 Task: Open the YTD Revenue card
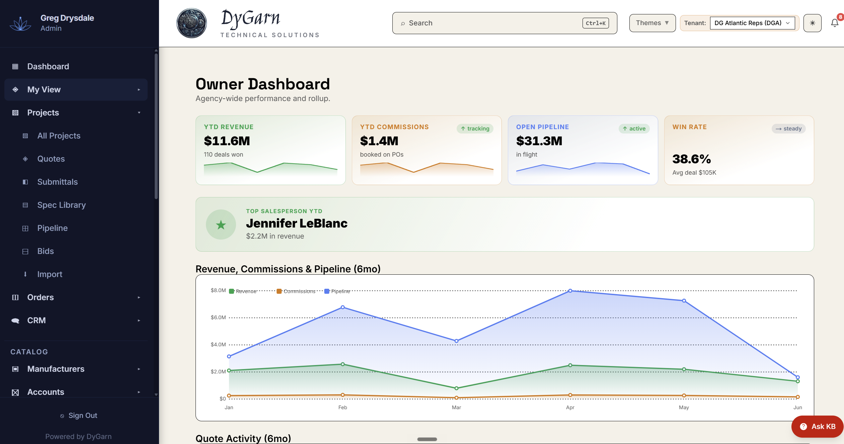click(x=271, y=150)
